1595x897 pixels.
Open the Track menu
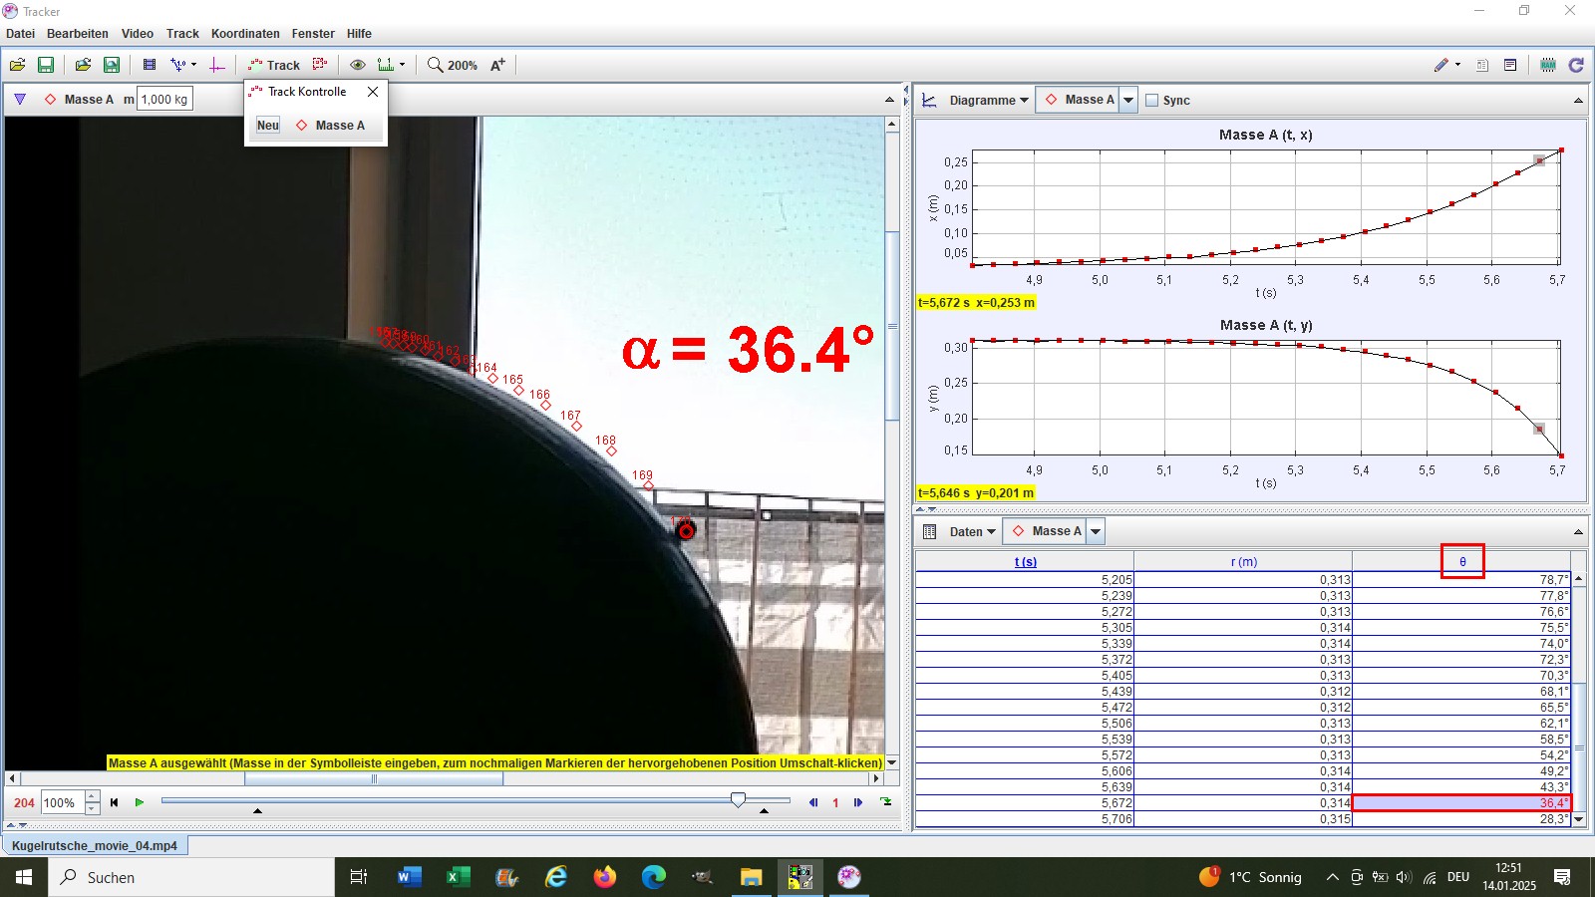click(x=182, y=33)
